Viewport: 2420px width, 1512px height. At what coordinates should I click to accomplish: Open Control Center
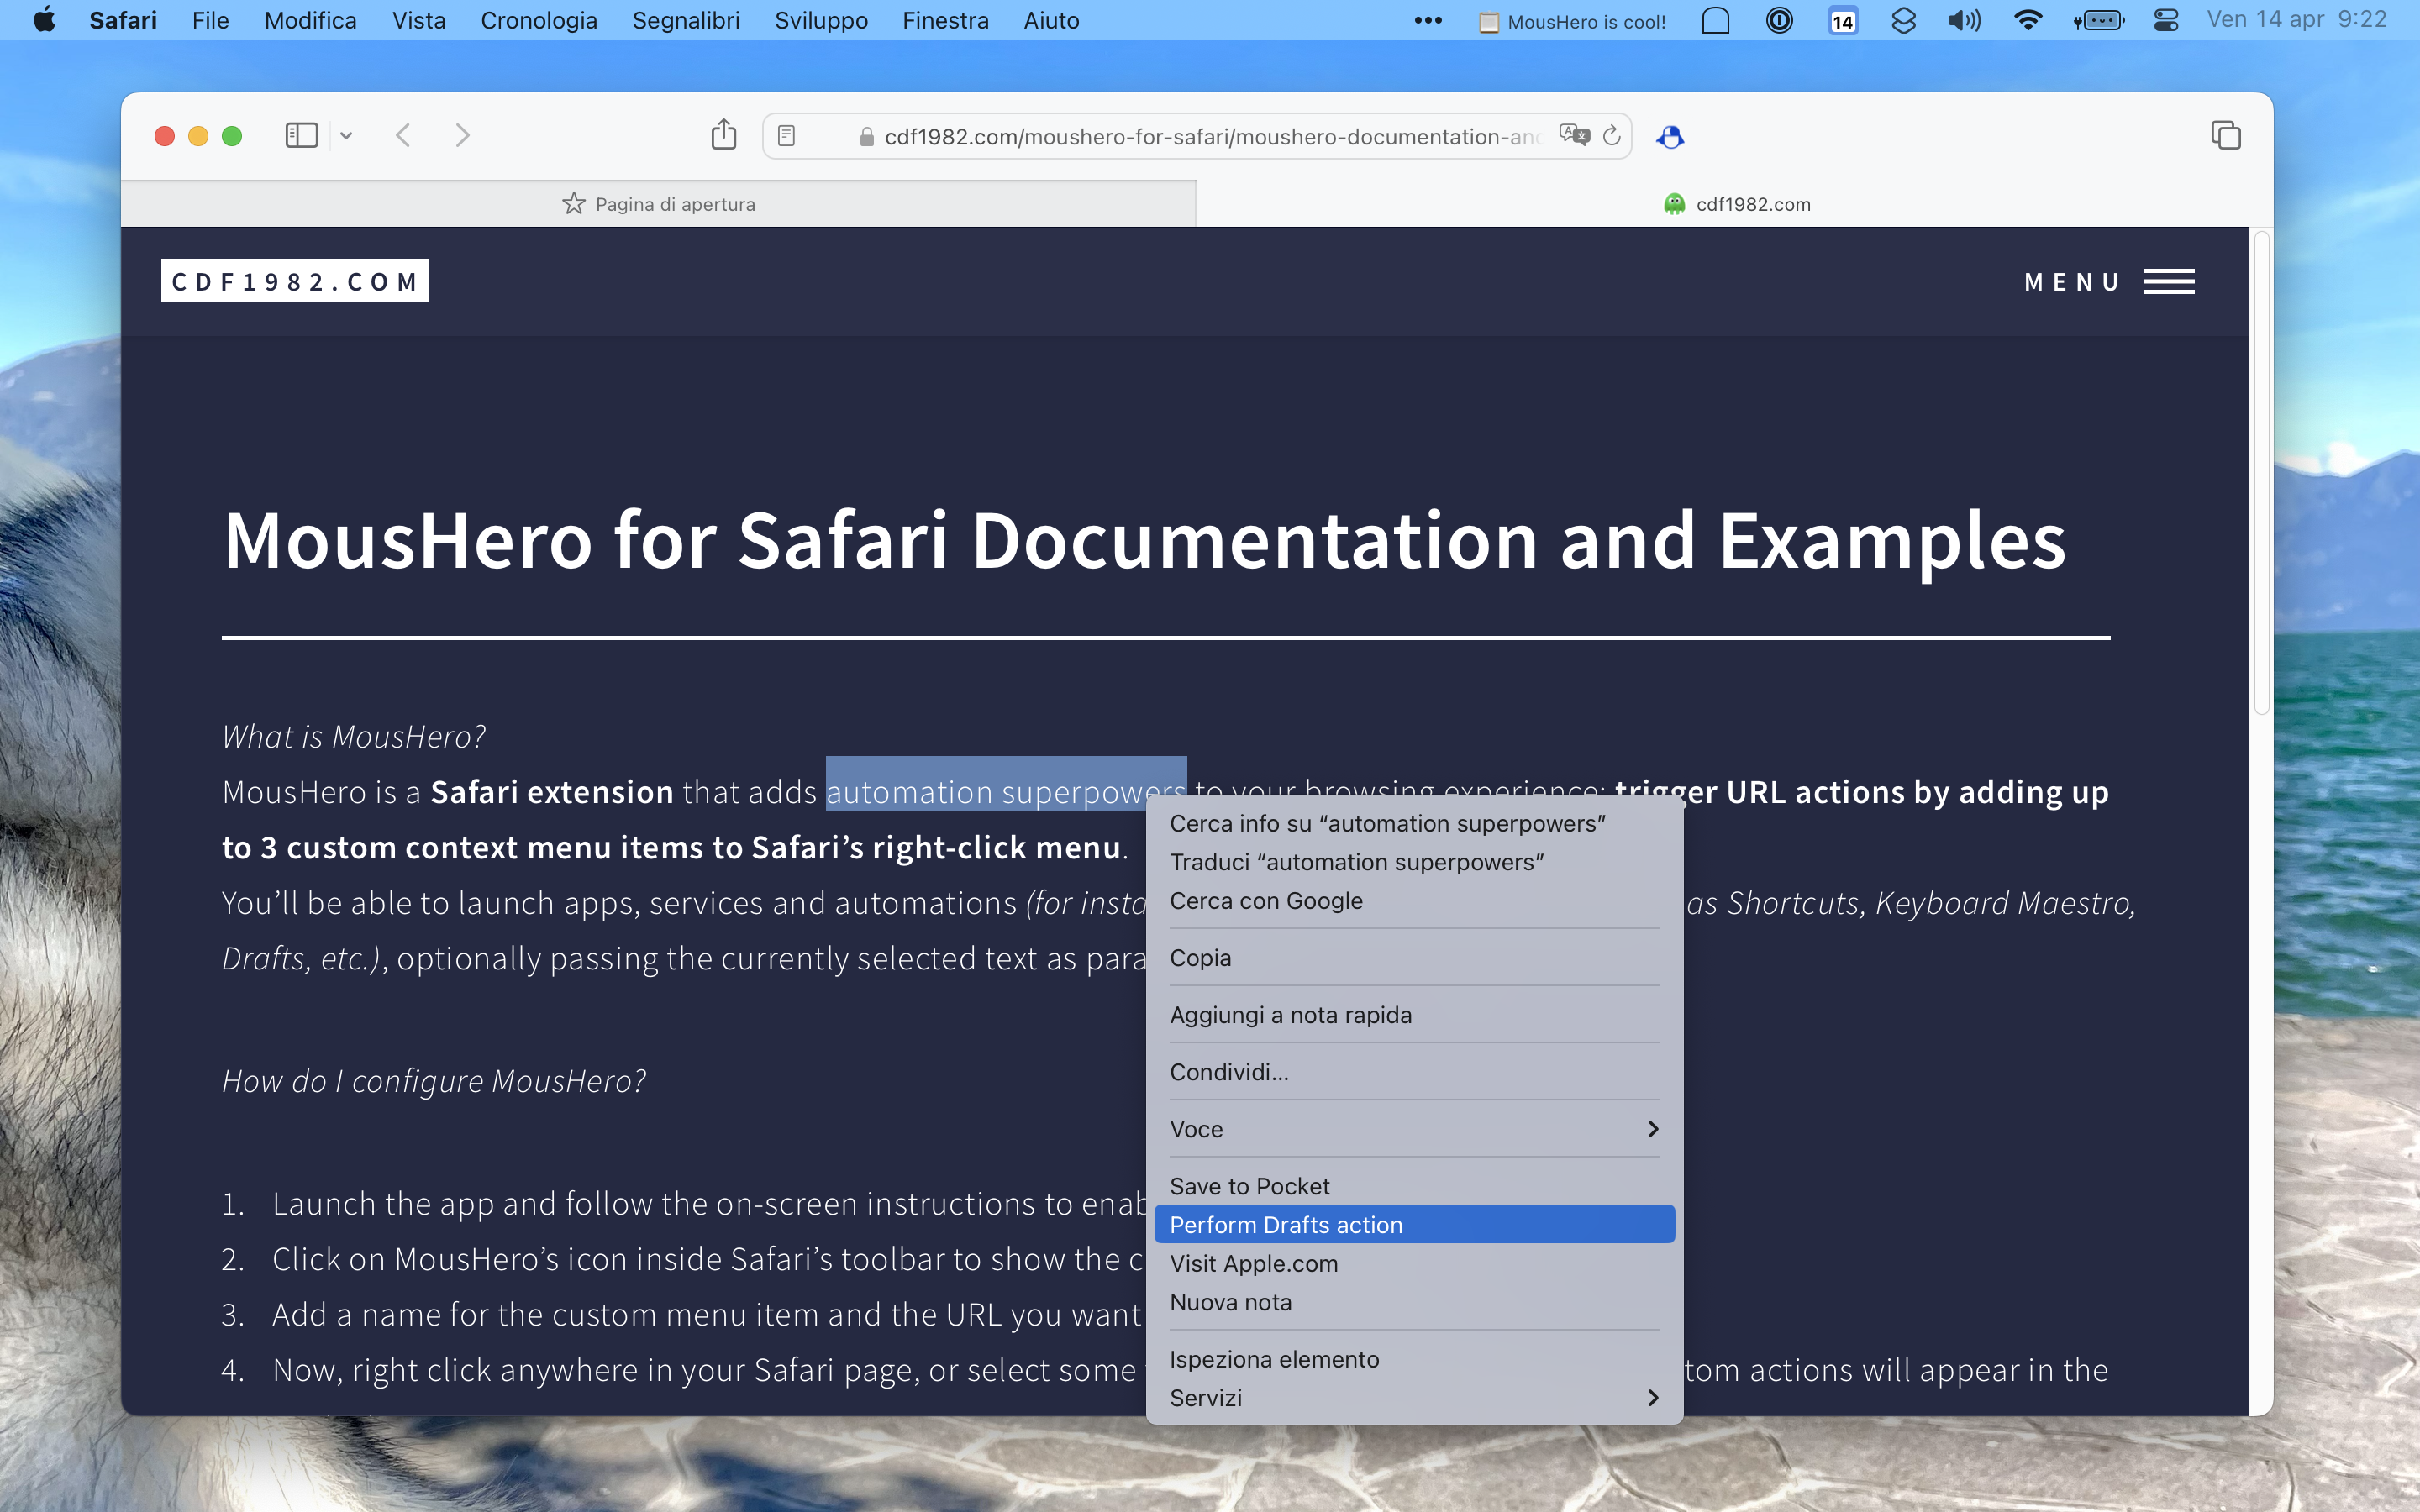pos(2166,20)
